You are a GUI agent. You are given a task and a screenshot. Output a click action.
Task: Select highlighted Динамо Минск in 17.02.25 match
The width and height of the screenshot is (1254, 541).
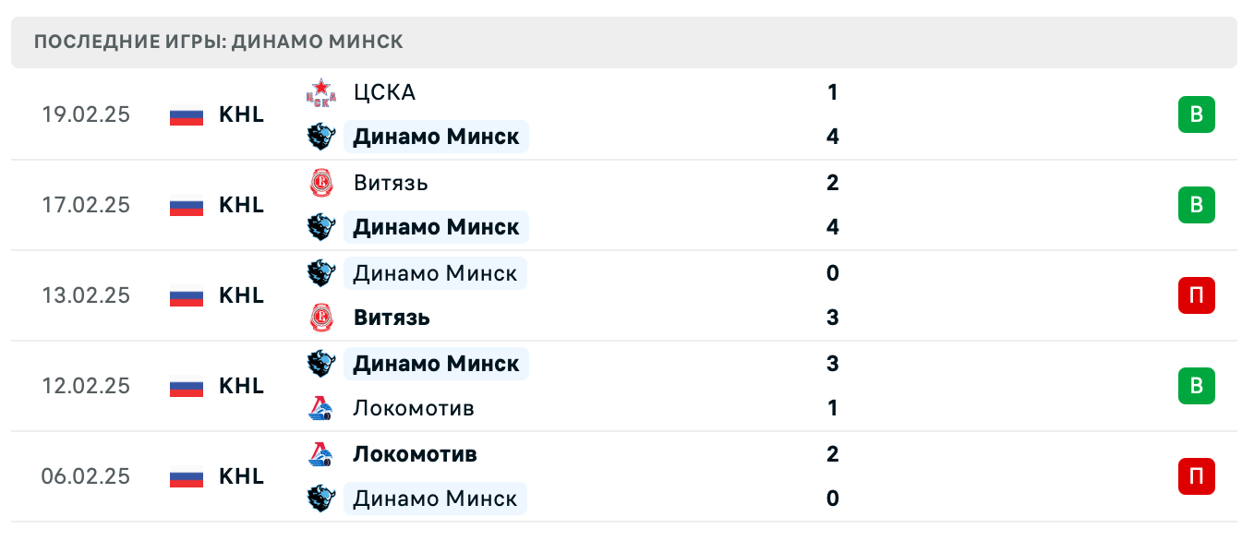(436, 227)
